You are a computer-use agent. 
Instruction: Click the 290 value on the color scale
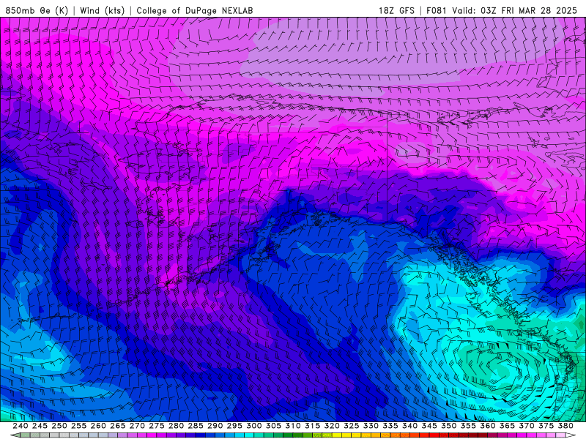215,426
